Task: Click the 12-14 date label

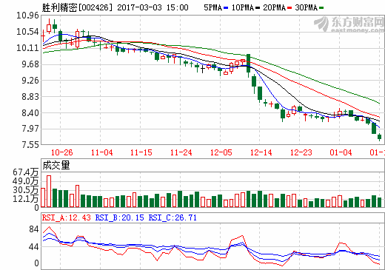Action: click(261, 152)
